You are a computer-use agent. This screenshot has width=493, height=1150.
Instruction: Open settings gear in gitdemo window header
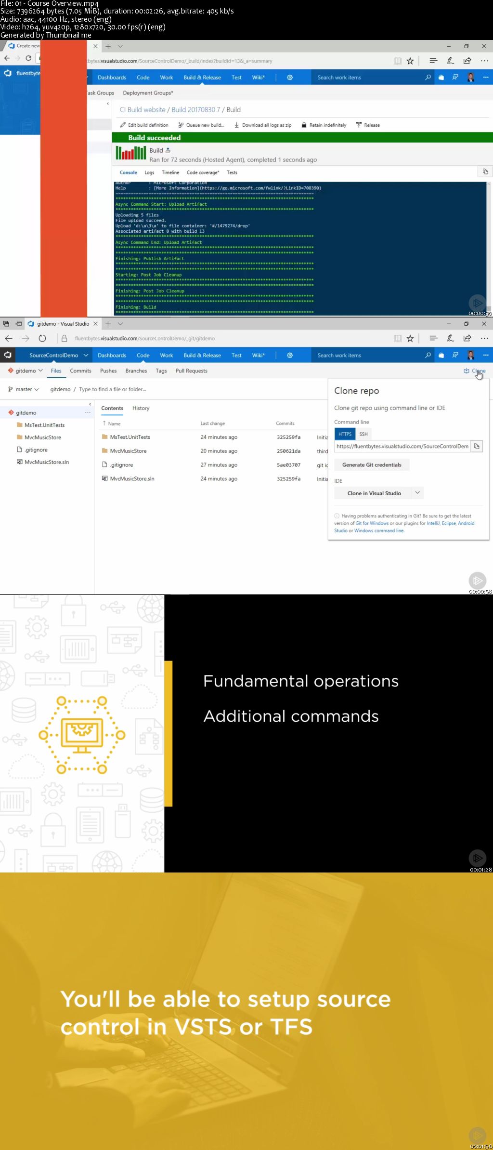tap(290, 355)
